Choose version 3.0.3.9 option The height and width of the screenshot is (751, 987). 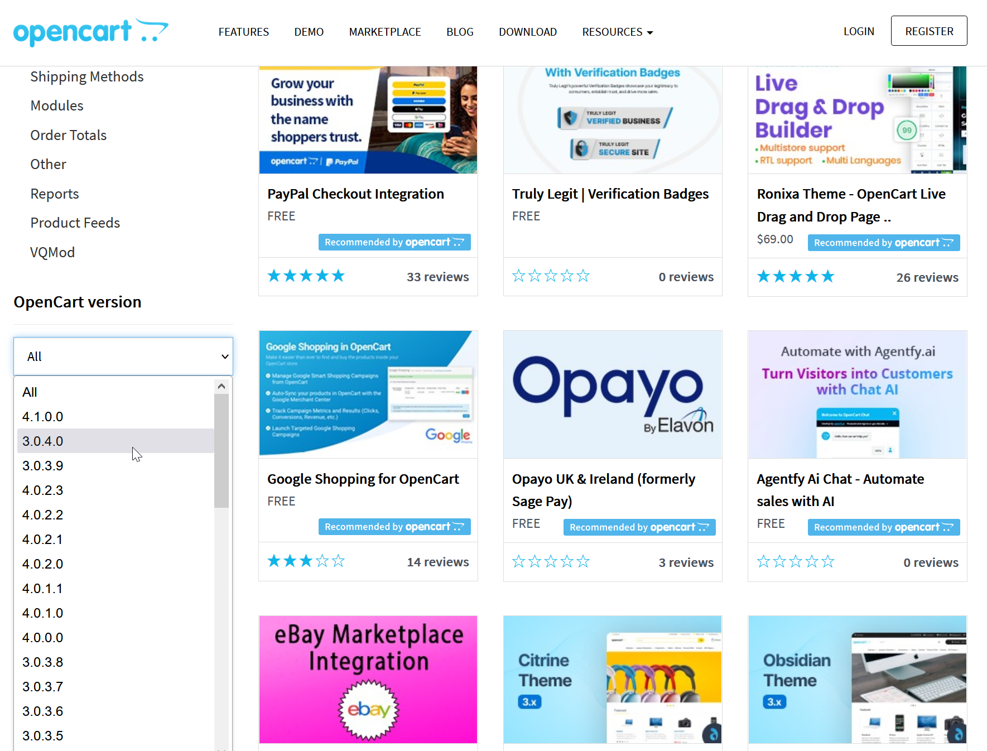click(x=115, y=466)
